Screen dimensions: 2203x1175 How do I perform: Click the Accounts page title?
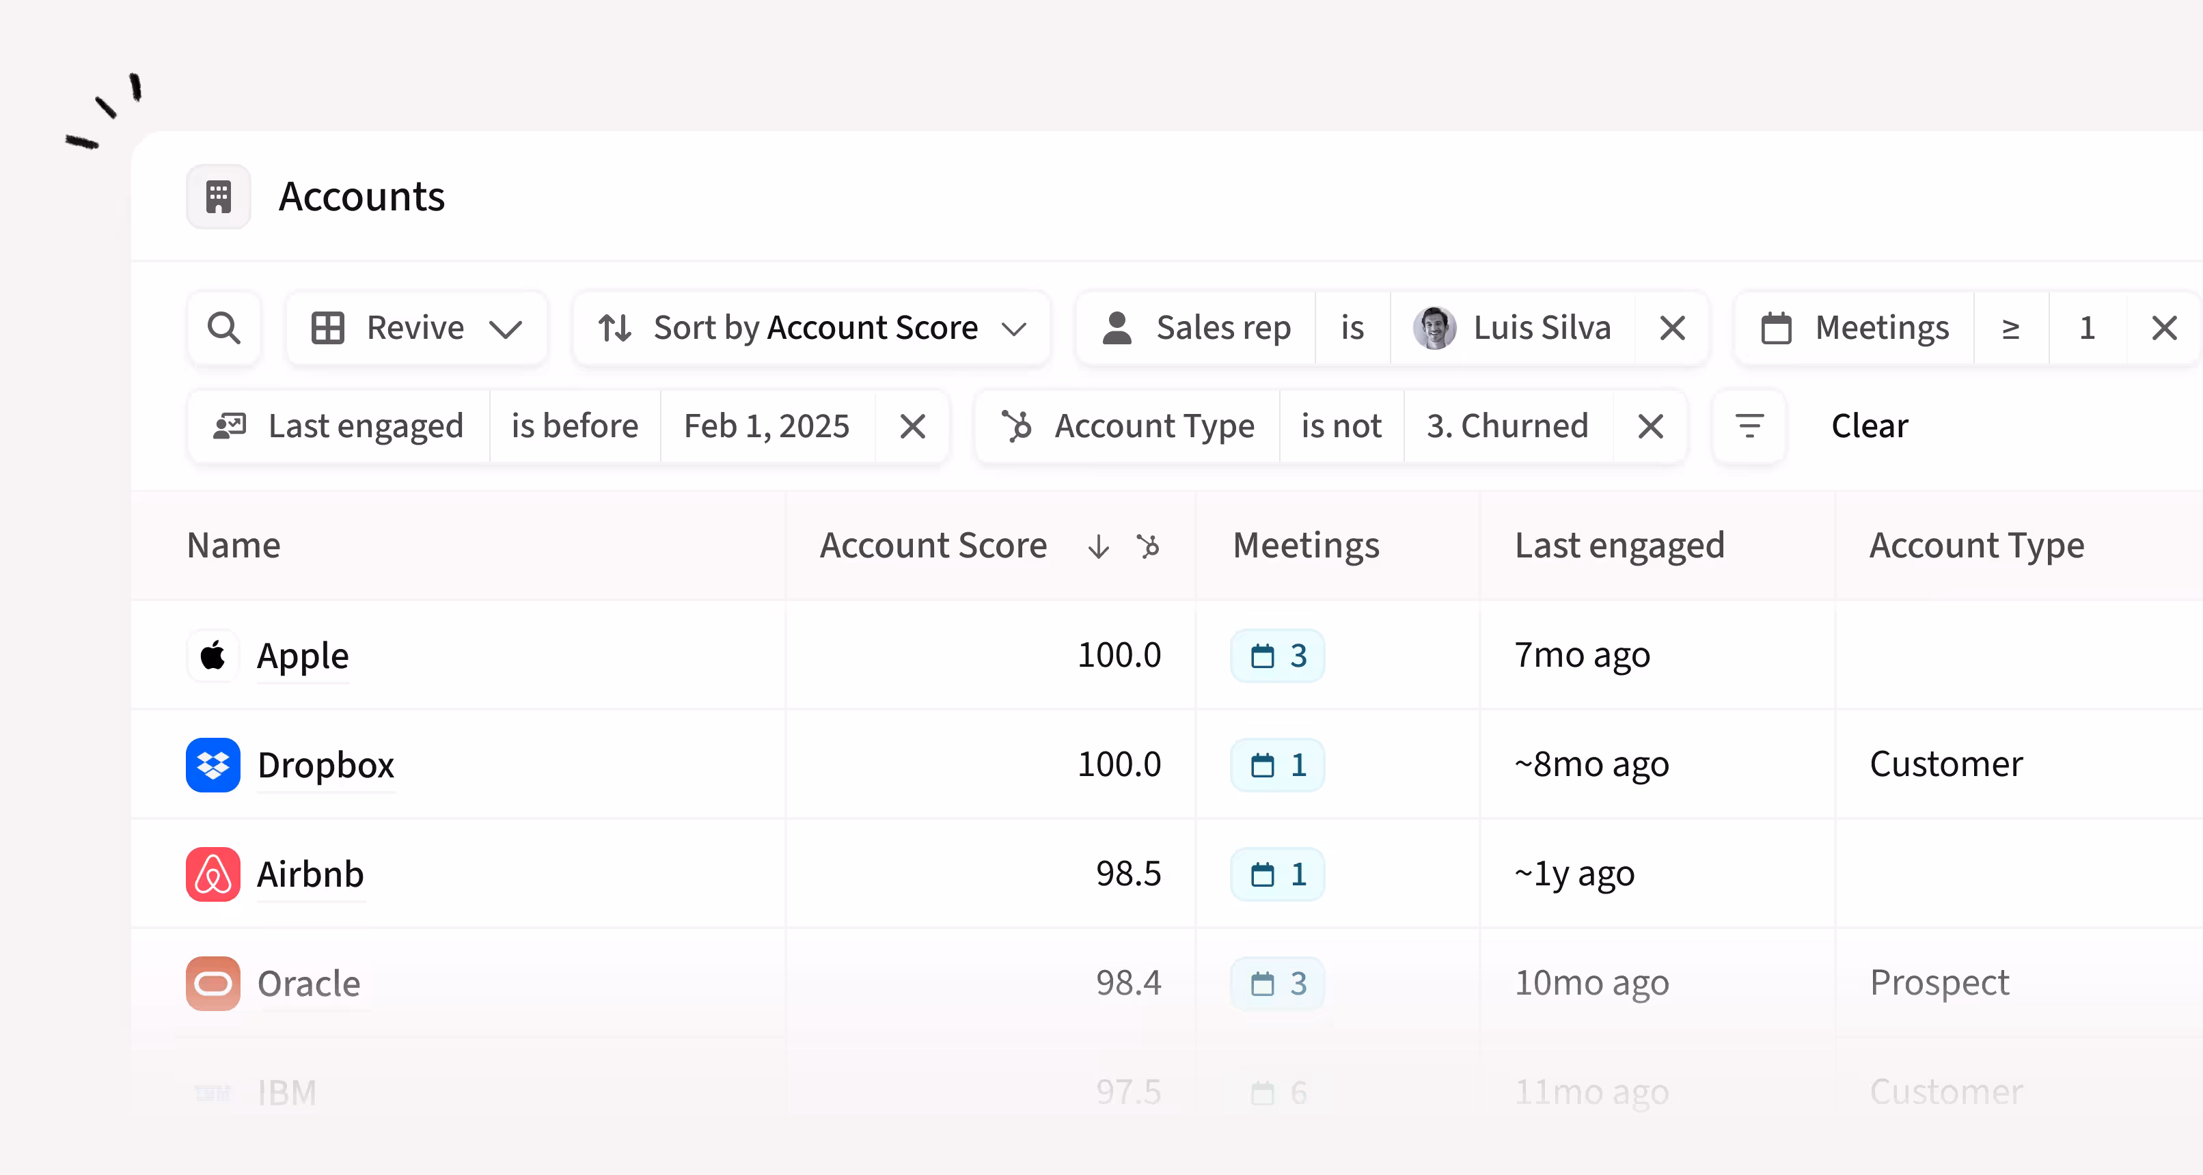[361, 197]
